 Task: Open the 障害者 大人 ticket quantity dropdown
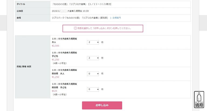coord(93,74)
